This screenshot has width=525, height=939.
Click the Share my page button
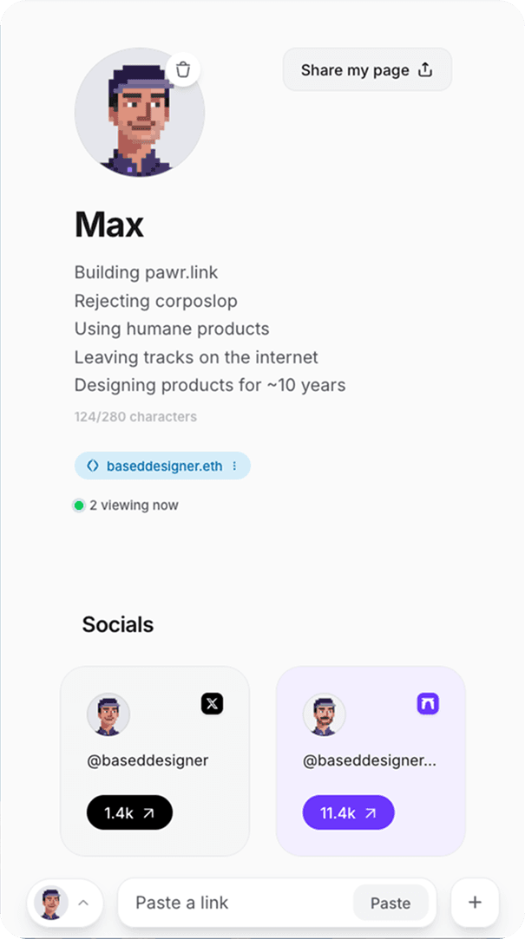[367, 69]
